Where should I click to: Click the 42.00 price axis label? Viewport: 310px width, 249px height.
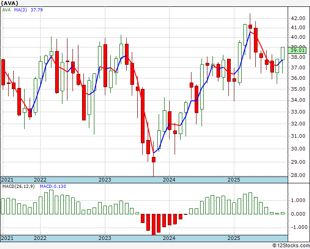click(298, 18)
